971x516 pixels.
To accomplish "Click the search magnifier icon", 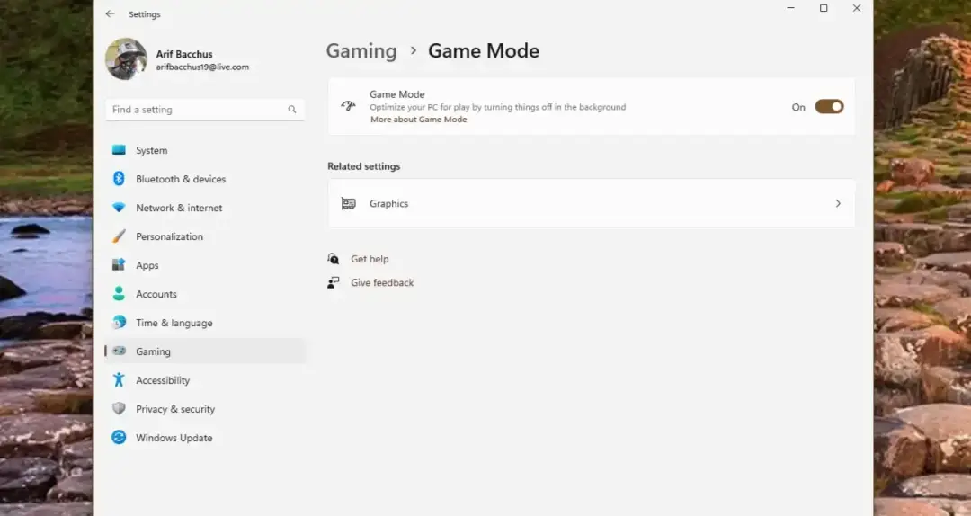I will point(291,110).
